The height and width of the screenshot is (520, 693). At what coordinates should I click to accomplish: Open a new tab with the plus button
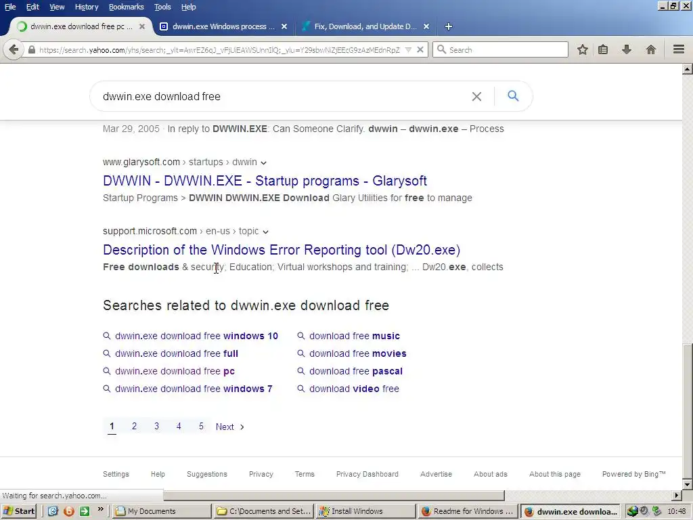[x=448, y=26]
